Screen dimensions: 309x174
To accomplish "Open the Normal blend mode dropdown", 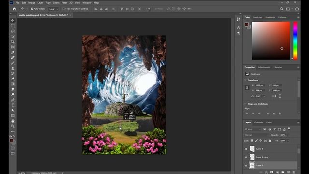I will tap(257, 135).
